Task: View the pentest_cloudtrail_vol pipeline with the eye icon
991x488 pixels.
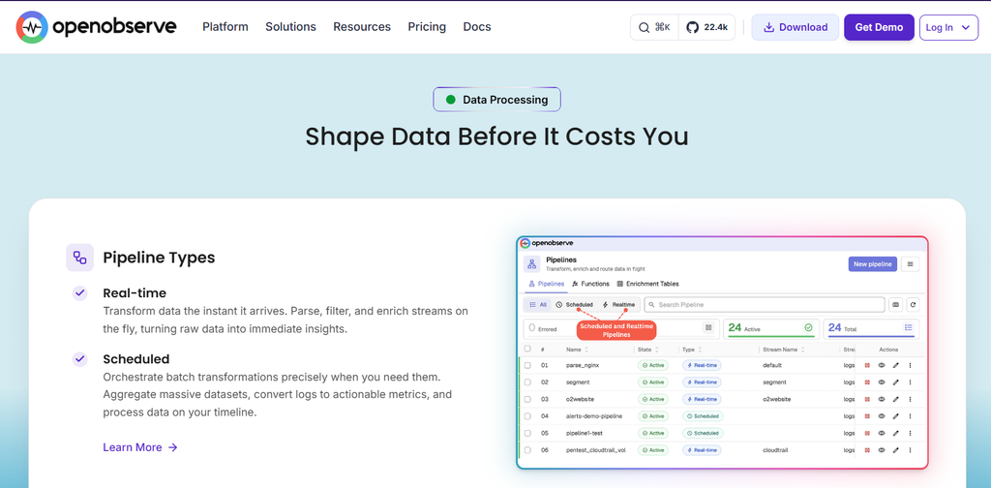Action: tap(881, 450)
